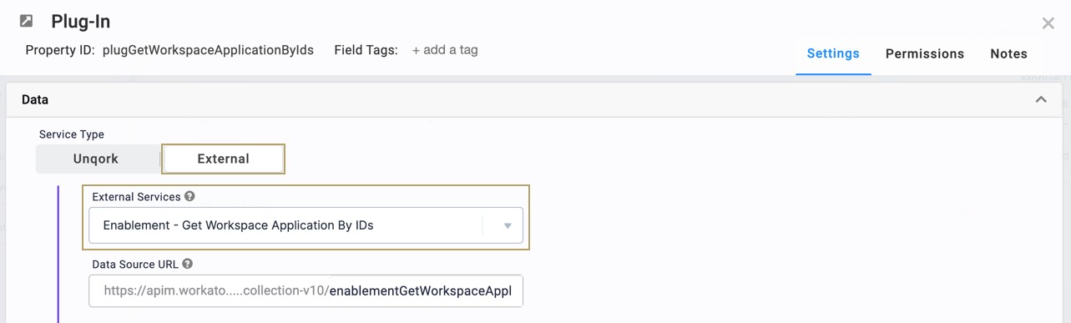
Task: Open External Services help tooltip icon
Action: pos(189,197)
